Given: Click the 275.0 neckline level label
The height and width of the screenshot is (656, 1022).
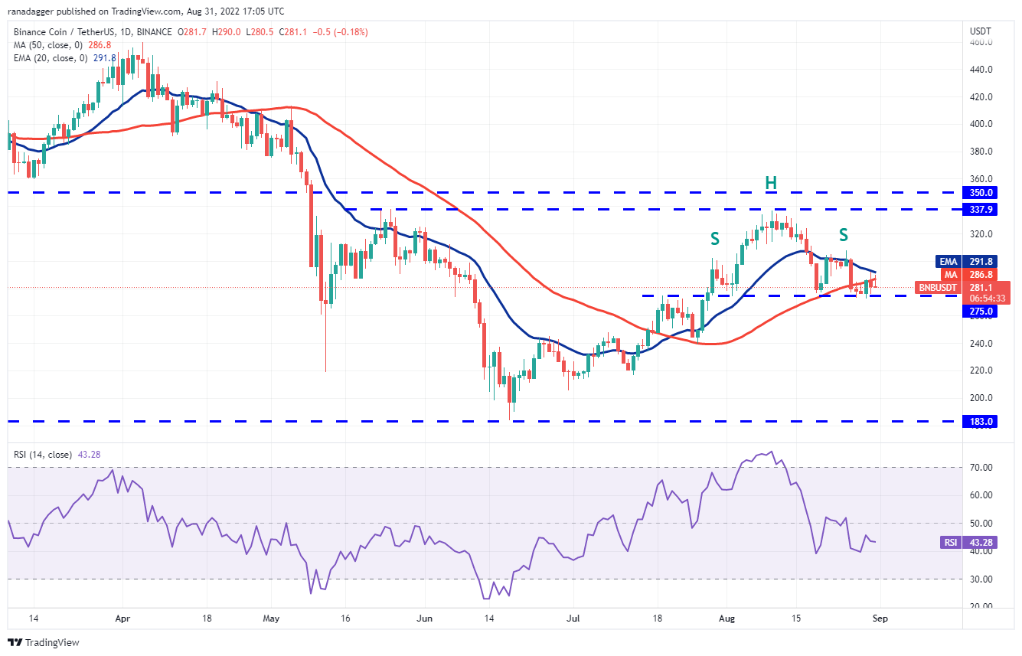Looking at the screenshot, I should (x=980, y=312).
